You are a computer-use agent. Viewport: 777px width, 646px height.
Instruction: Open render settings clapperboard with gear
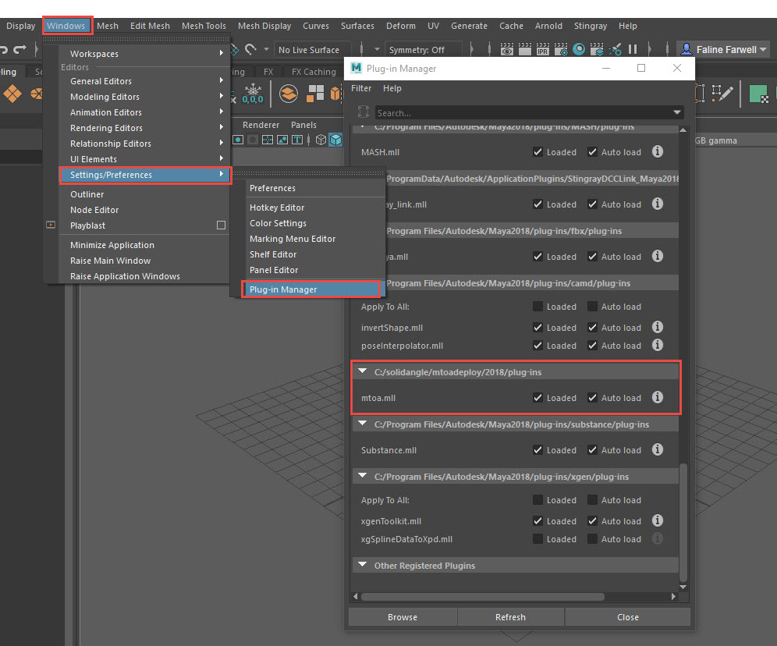coord(561,49)
